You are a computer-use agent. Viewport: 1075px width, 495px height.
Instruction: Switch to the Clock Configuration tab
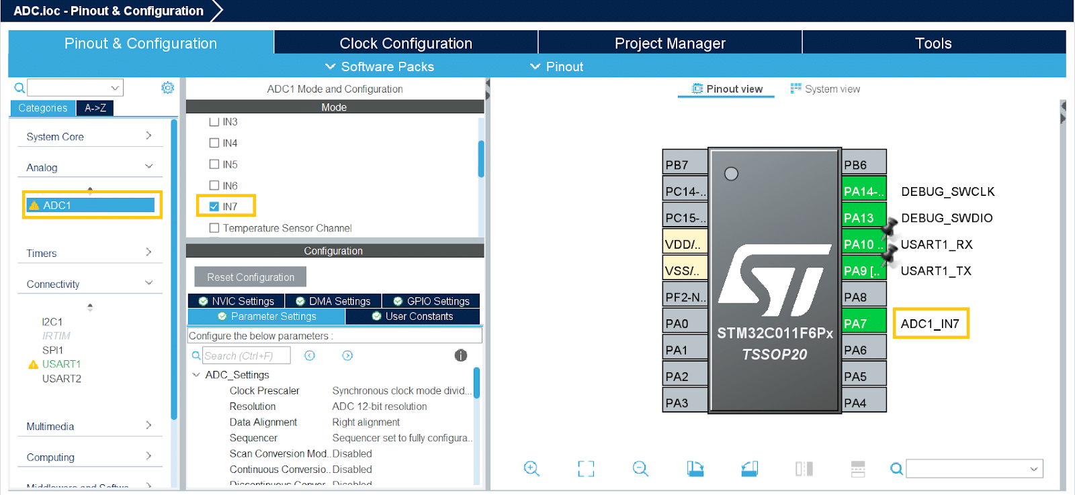point(405,43)
